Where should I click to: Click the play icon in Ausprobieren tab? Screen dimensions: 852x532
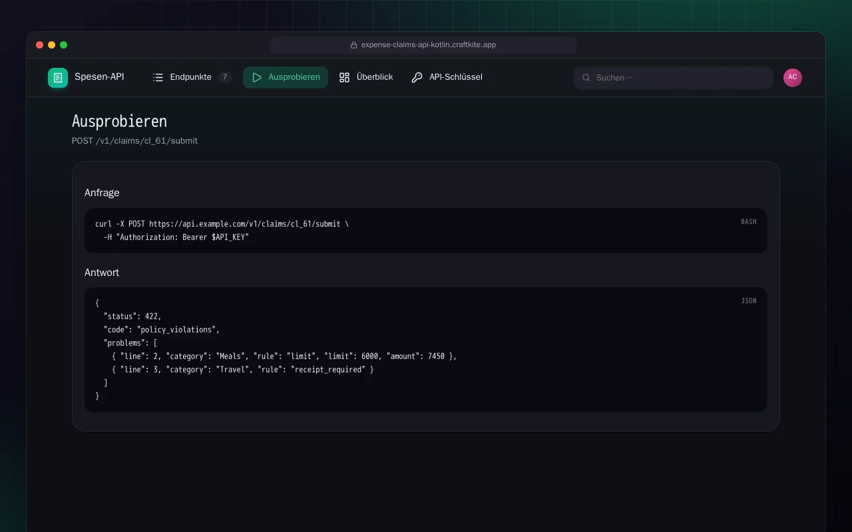point(257,77)
